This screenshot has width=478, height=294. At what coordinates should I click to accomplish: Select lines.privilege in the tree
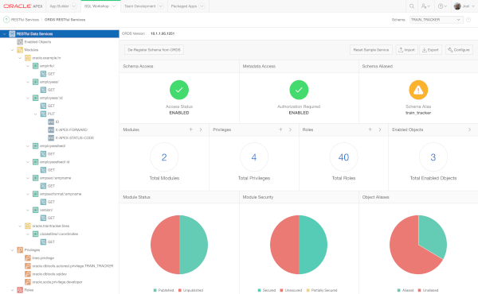tap(43, 257)
